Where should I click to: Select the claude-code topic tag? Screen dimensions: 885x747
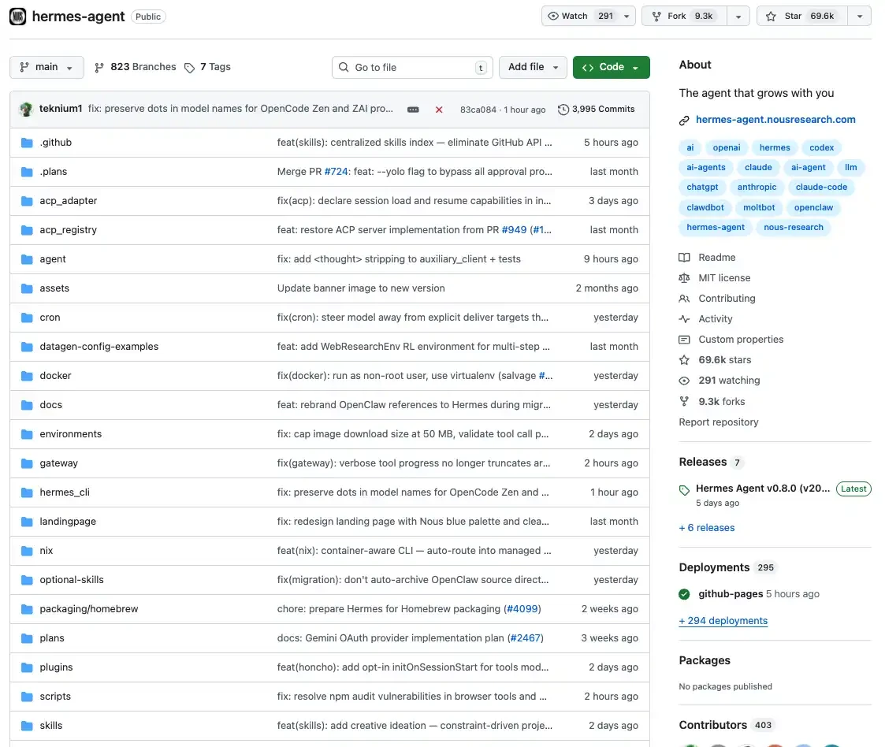coord(821,188)
